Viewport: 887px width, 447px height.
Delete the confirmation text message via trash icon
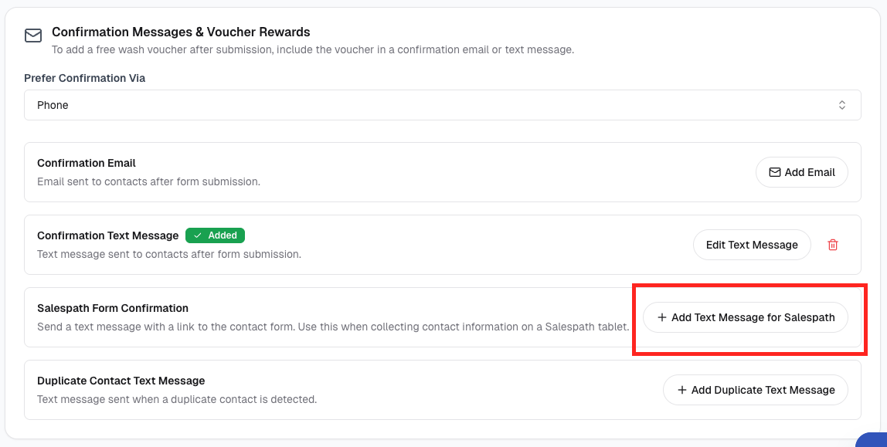click(833, 245)
